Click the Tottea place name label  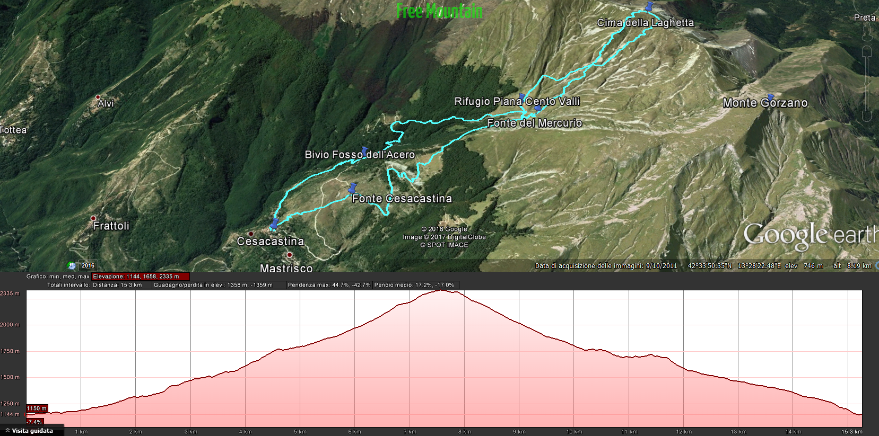click(13, 130)
